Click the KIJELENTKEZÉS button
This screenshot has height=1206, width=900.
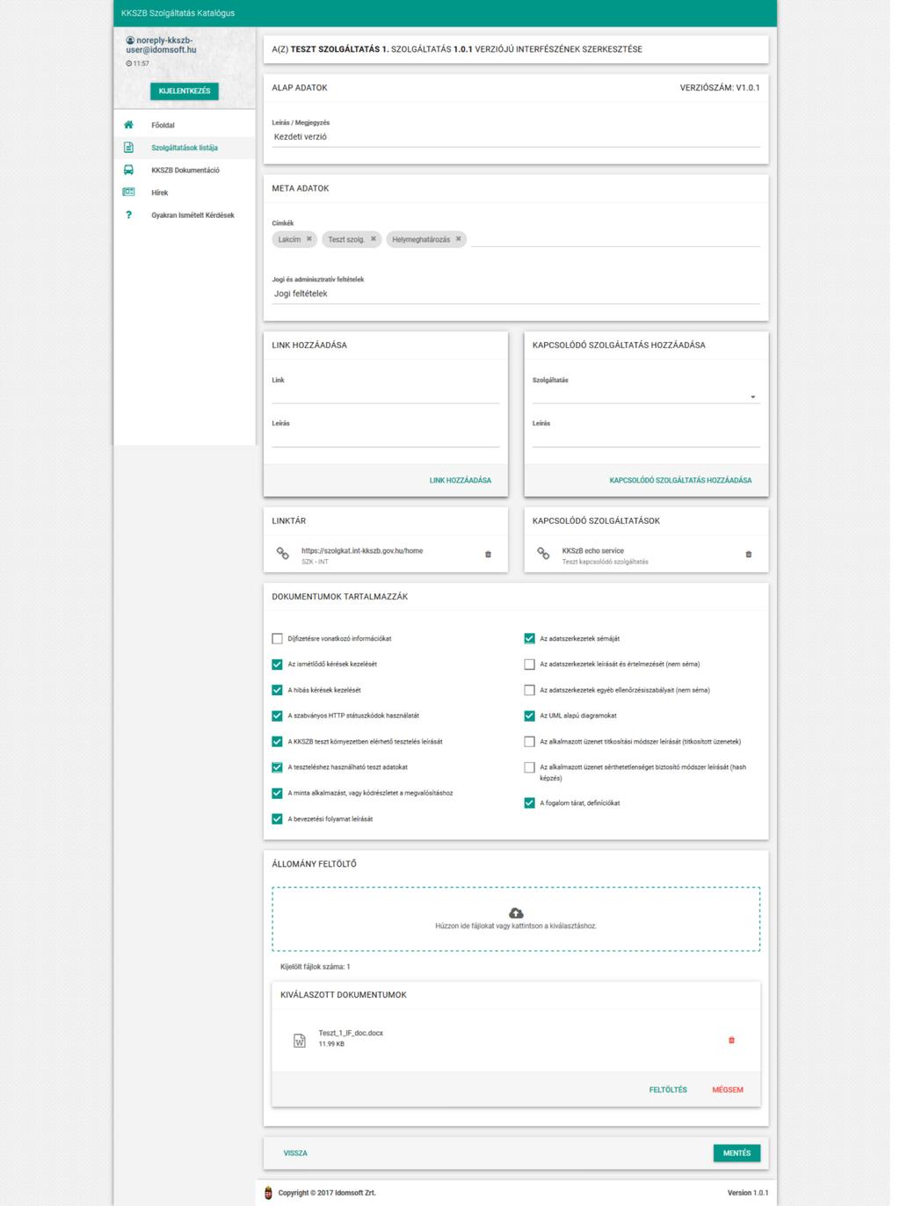pos(185,91)
